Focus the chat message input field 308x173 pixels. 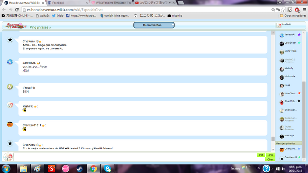tap(135, 157)
